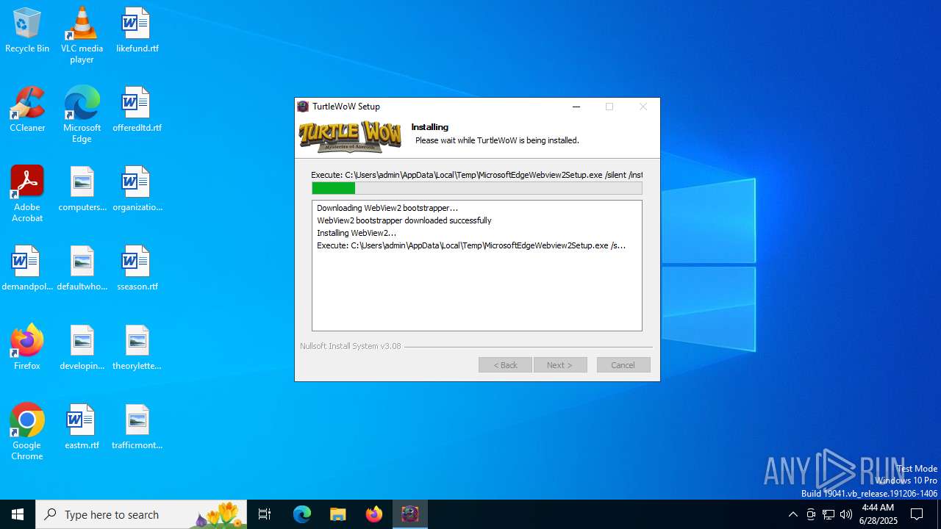This screenshot has width=941, height=529.
Task: Select the developin... image file
Action: tap(82, 348)
